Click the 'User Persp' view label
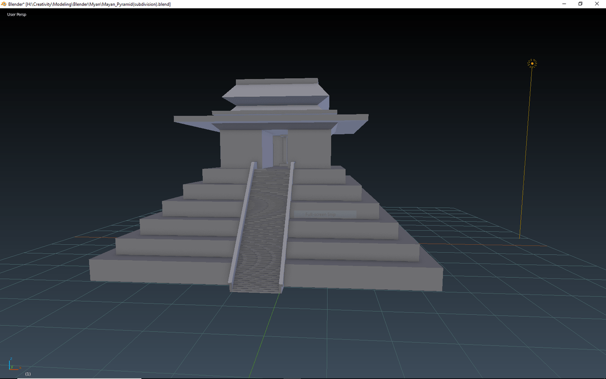606x379 pixels. coord(17,14)
